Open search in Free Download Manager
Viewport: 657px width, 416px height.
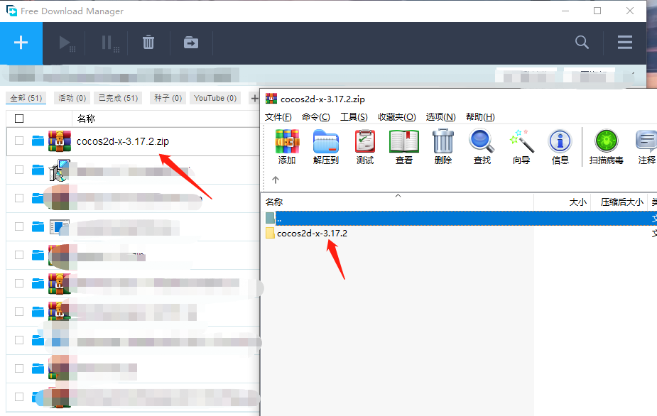pos(582,42)
